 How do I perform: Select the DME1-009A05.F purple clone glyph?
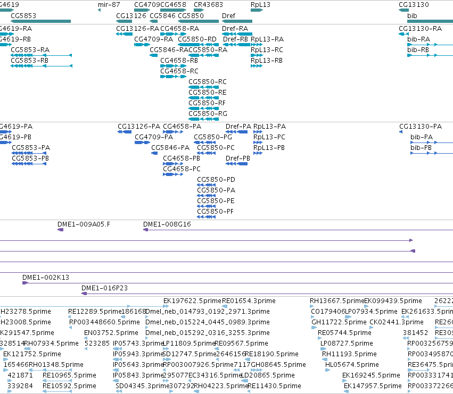click(60, 230)
